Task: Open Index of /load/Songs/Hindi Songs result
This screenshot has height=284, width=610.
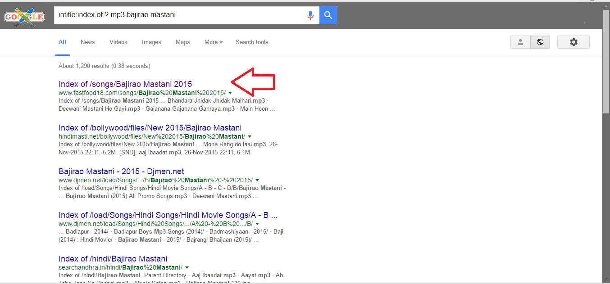Action: [168, 215]
